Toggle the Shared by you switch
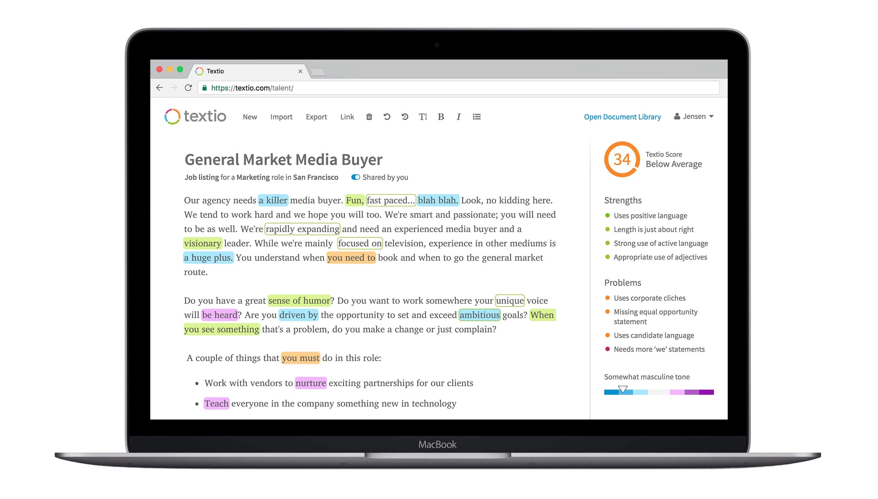878x499 pixels. [355, 177]
